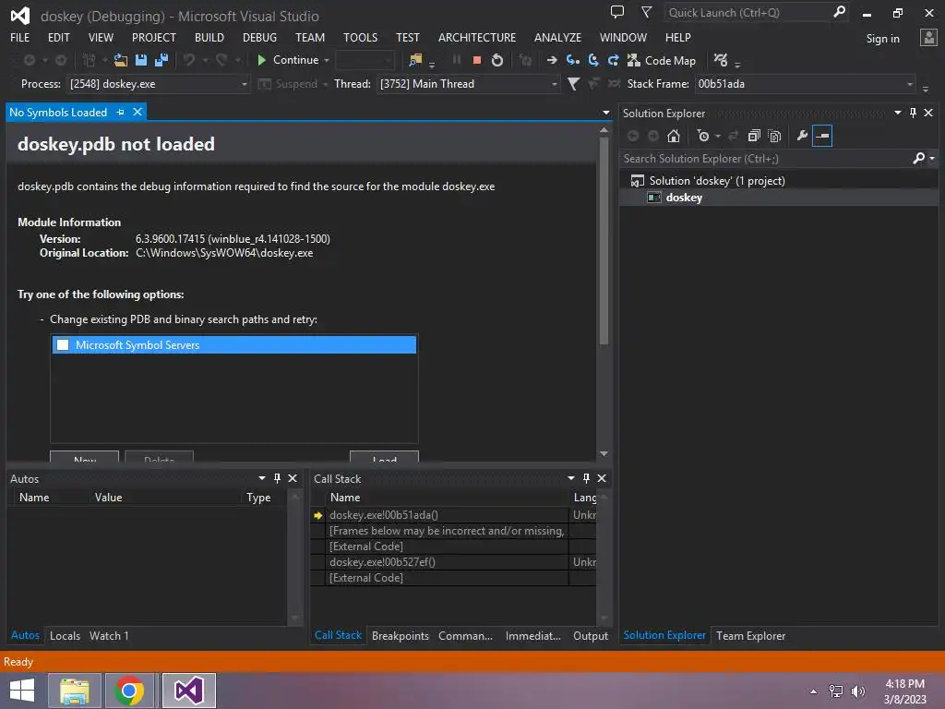Click the Save toolbar icon

tap(141, 60)
